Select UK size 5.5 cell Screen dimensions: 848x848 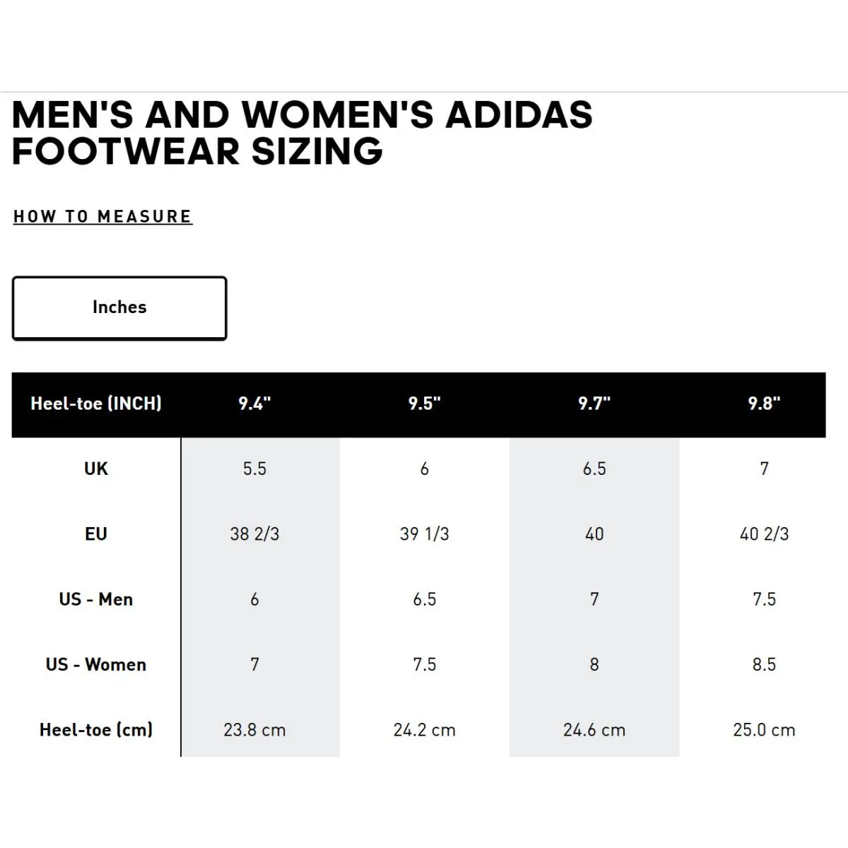click(254, 469)
